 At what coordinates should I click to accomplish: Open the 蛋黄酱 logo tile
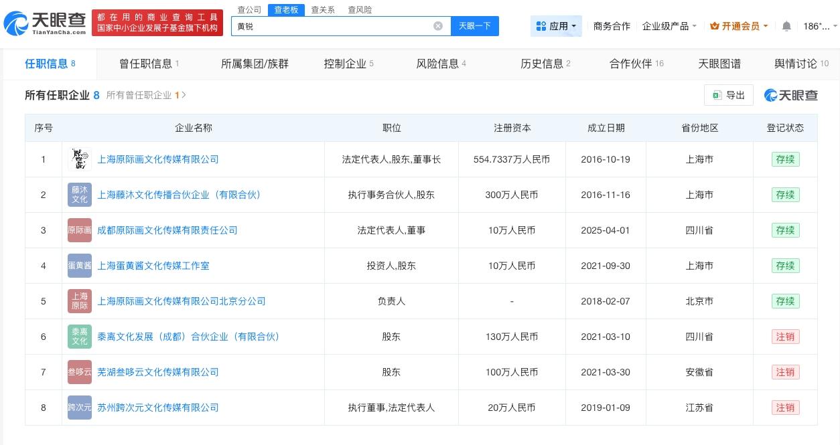pos(80,266)
